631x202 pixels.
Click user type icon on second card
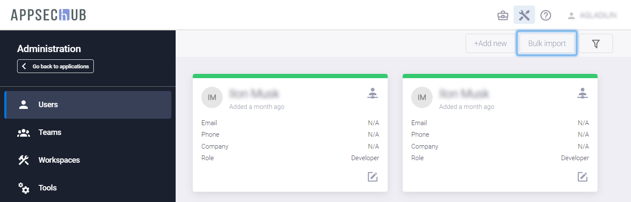(582, 93)
